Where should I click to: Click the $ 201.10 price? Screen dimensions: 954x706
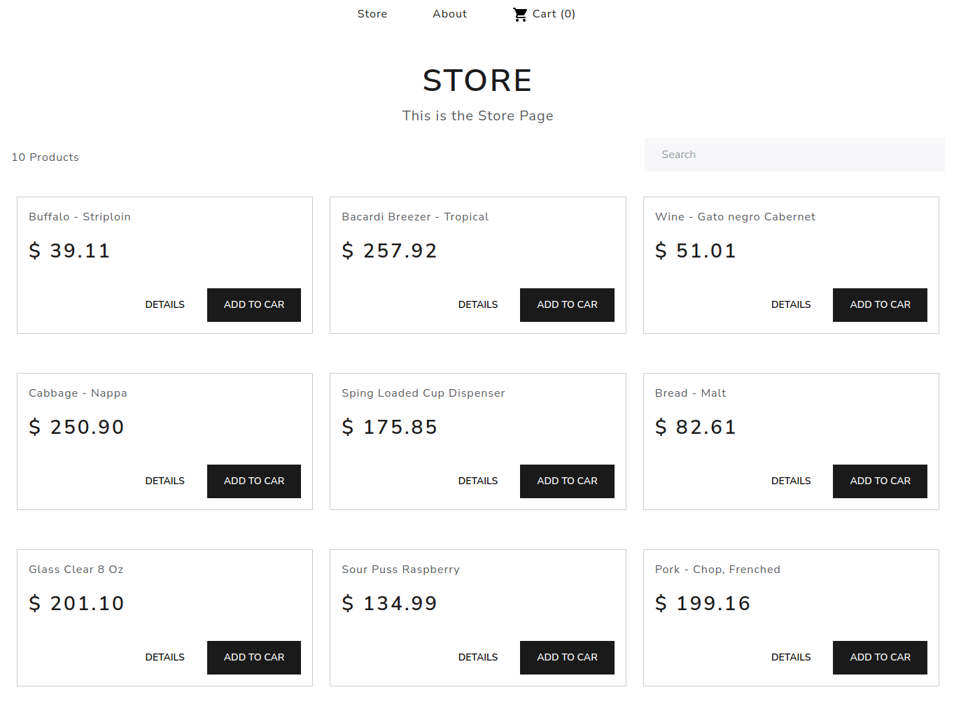(x=76, y=603)
